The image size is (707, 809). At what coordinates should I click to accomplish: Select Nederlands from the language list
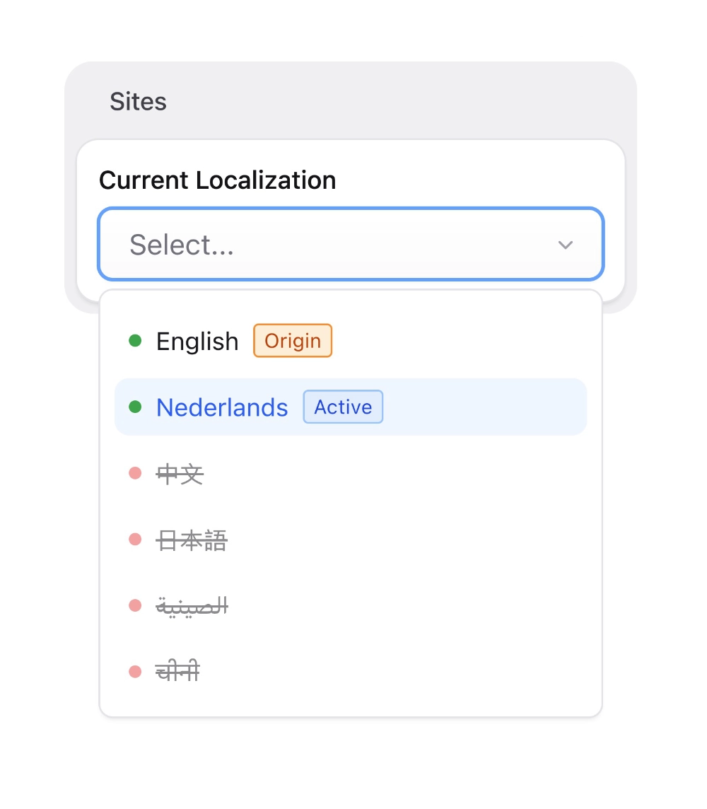pos(222,407)
